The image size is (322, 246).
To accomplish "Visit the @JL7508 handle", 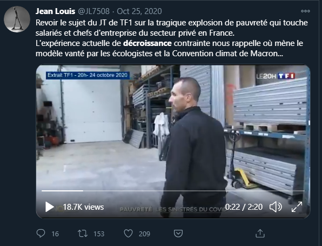I will pyautogui.click(x=93, y=11).
